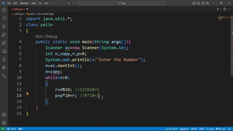
Task: Place cursor on "class palin" line
Action: pyautogui.click(x=39, y=25)
